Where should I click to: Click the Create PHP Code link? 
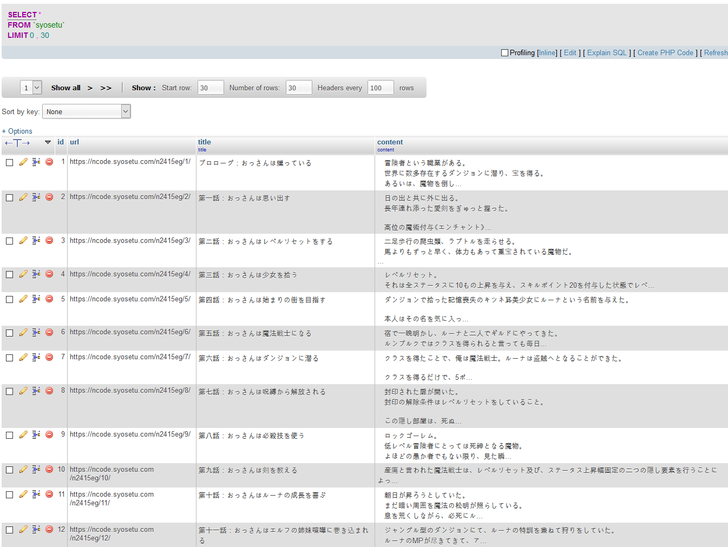pyautogui.click(x=665, y=53)
